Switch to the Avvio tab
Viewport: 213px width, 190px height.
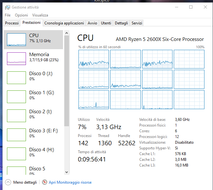tap(92, 23)
